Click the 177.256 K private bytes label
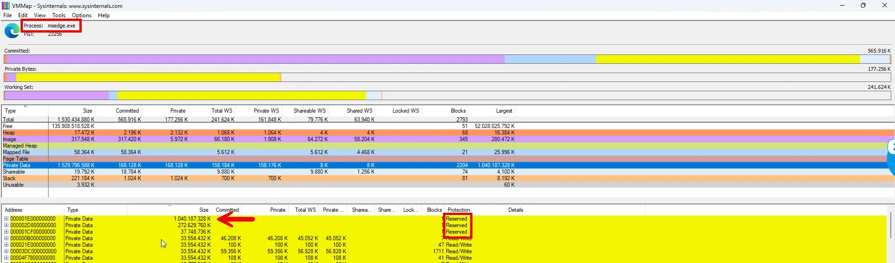Viewport: 895px width, 263px height. pos(879,69)
